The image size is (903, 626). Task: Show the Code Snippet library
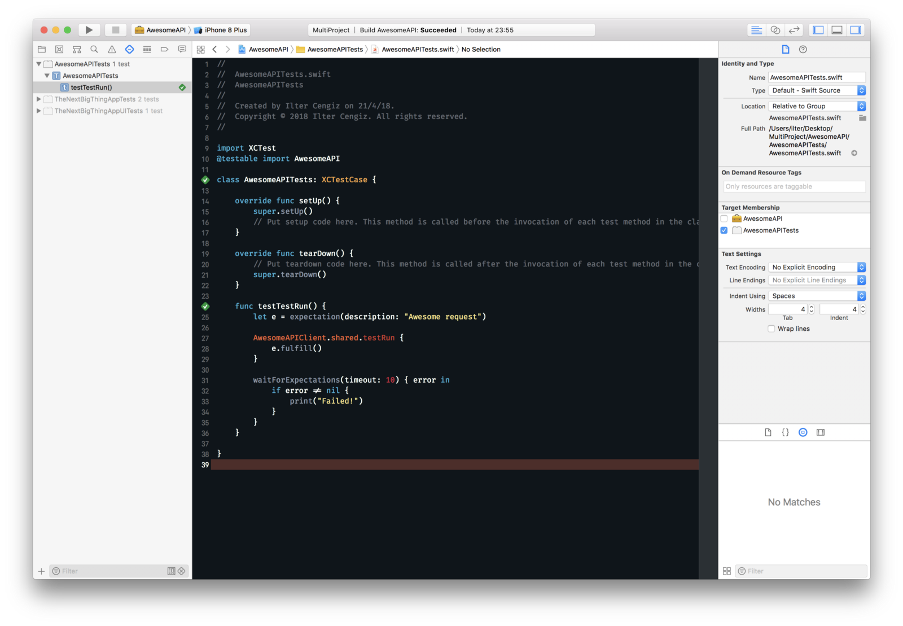(x=786, y=432)
